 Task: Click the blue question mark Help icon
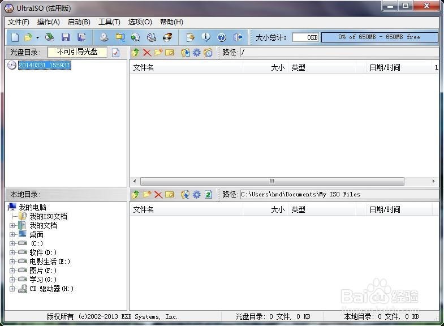click(222, 37)
